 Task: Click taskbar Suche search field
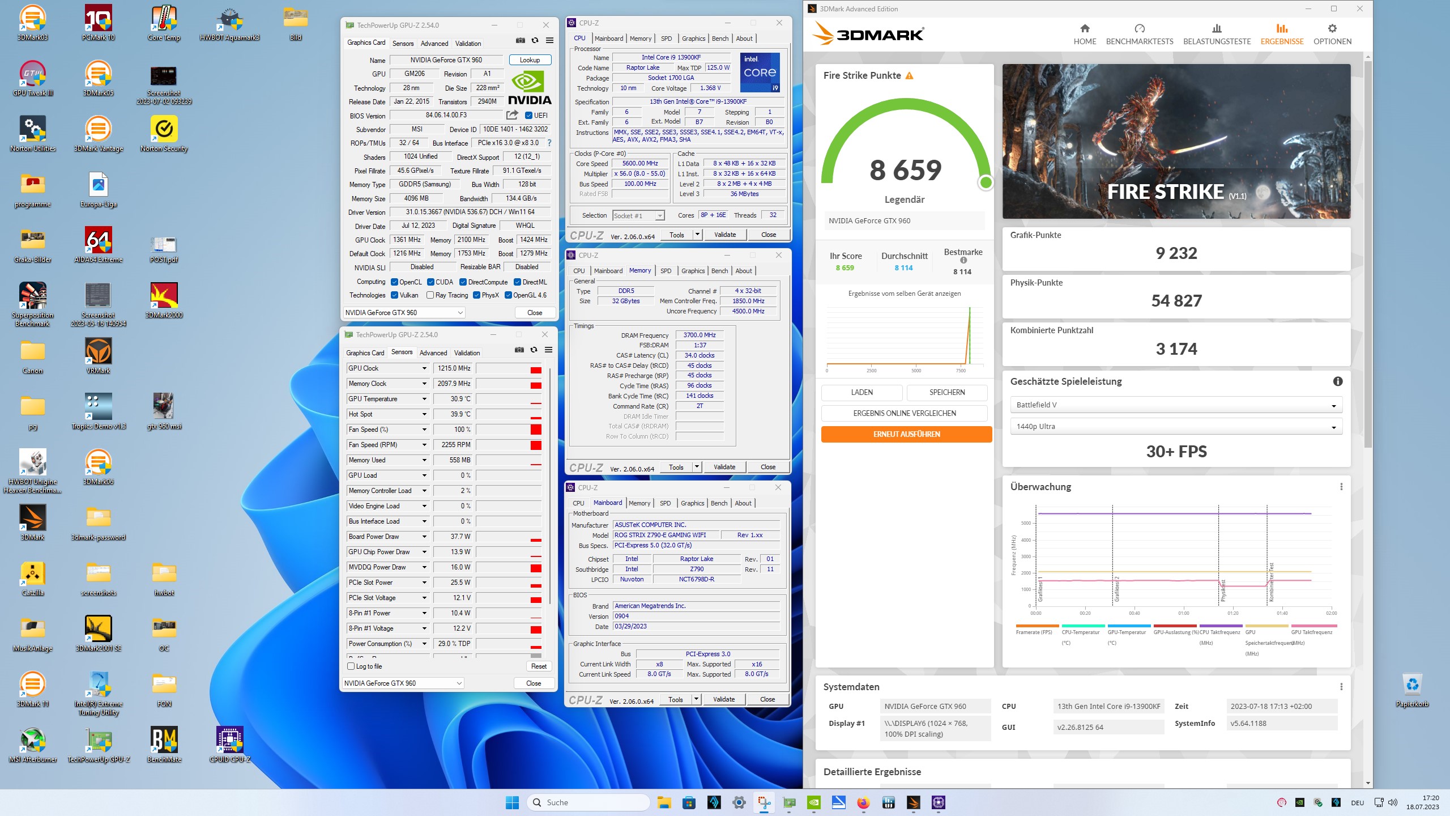click(x=588, y=802)
